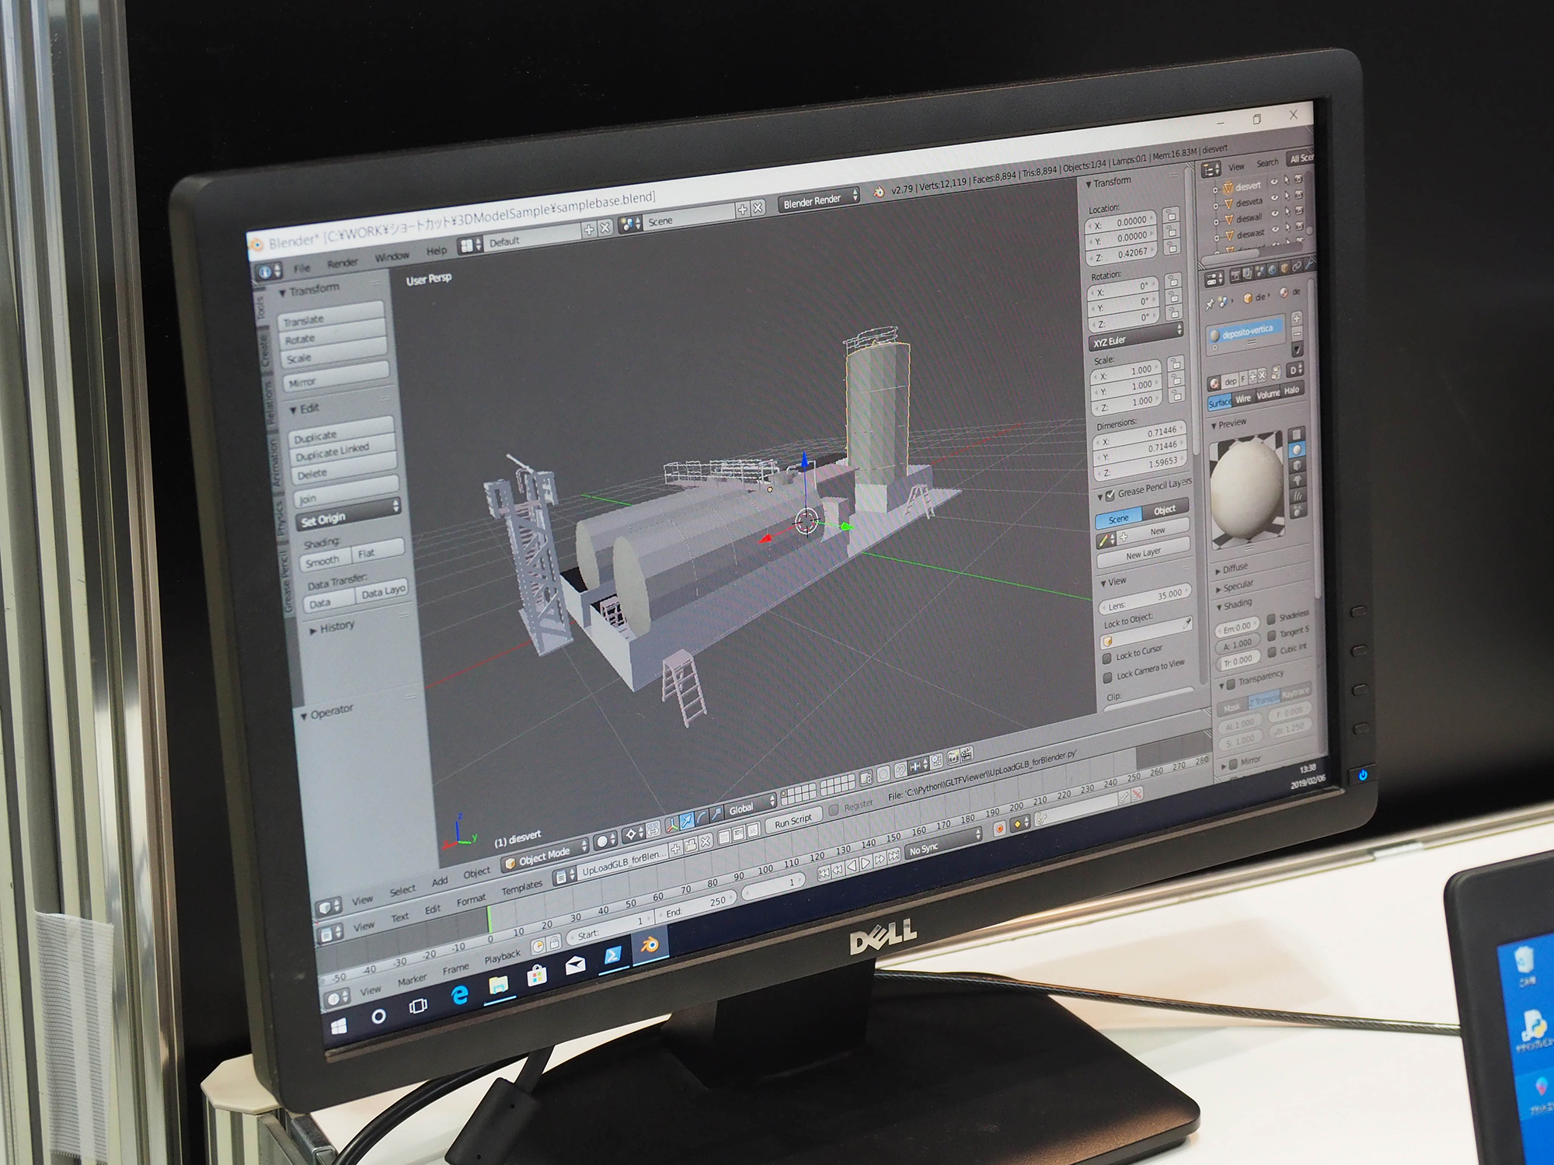Click the pivot point selector icon
Image resolution: width=1554 pixels, height=1165 pixels.
coord(631,835)
